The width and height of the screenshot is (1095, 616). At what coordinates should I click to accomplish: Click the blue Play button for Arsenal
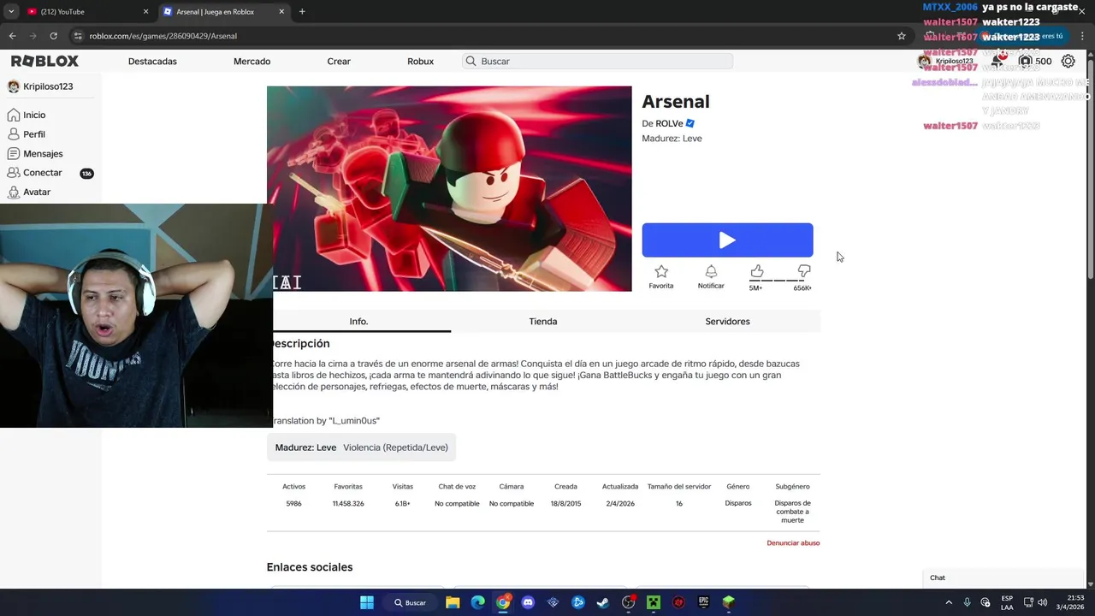[727, 240]
